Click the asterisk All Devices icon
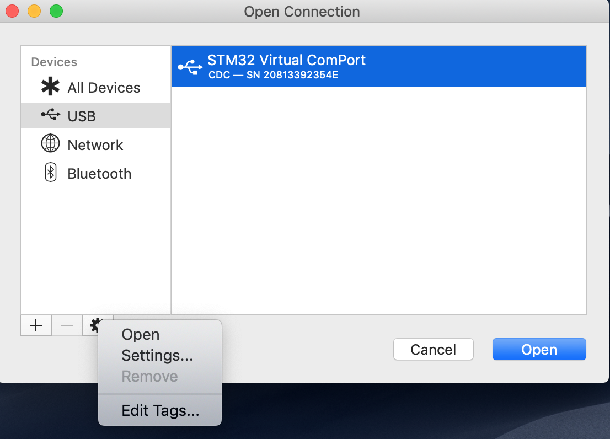610x439 pixels. (x=50, y=87)
